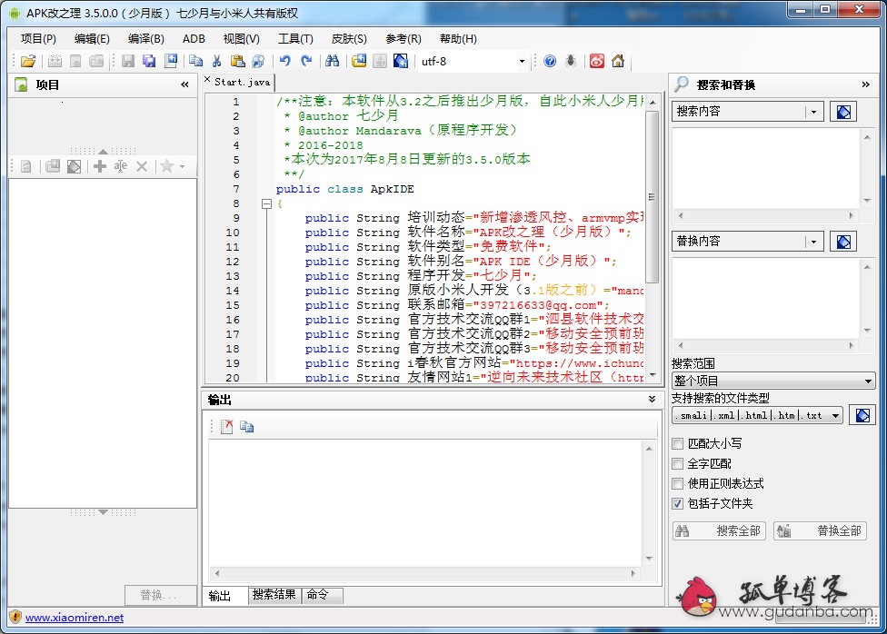This screenshot has height=634, width=887.
Task: Click the 搜索全部 button
Action: (719, 531)
